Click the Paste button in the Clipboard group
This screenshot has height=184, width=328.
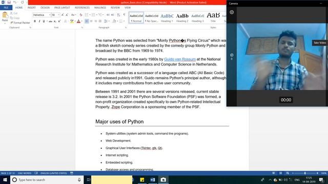(5, 17)
